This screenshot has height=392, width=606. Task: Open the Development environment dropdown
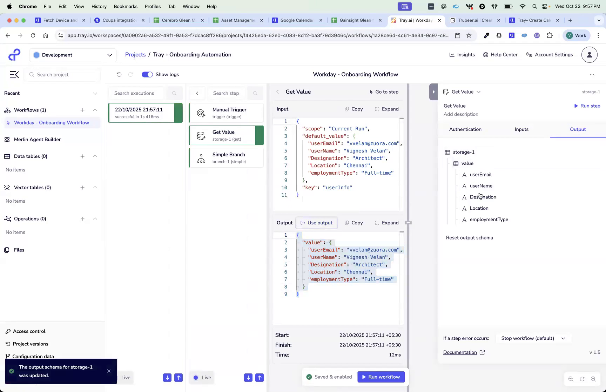(73, 55)
